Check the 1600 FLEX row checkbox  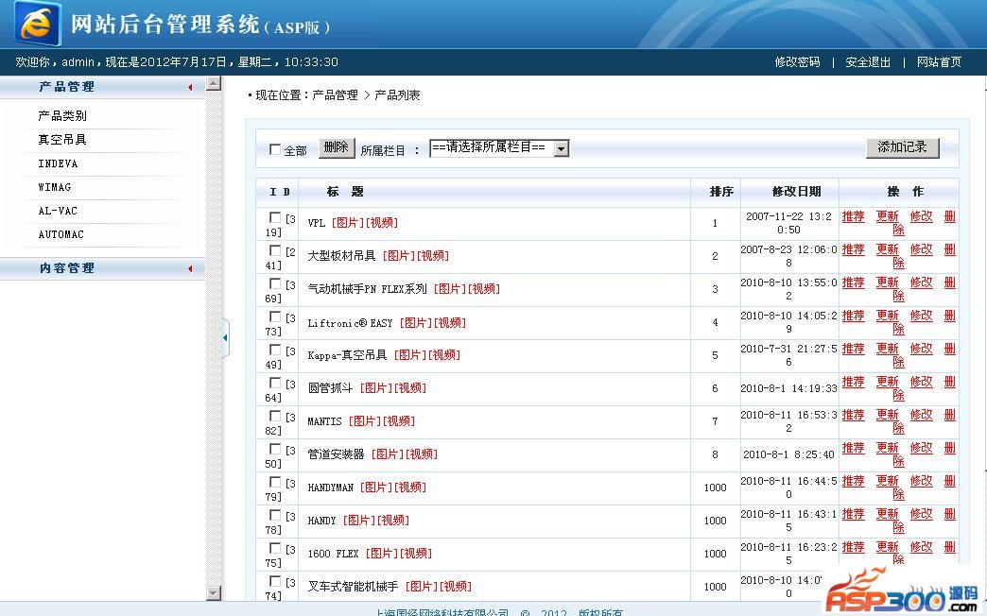274,547
